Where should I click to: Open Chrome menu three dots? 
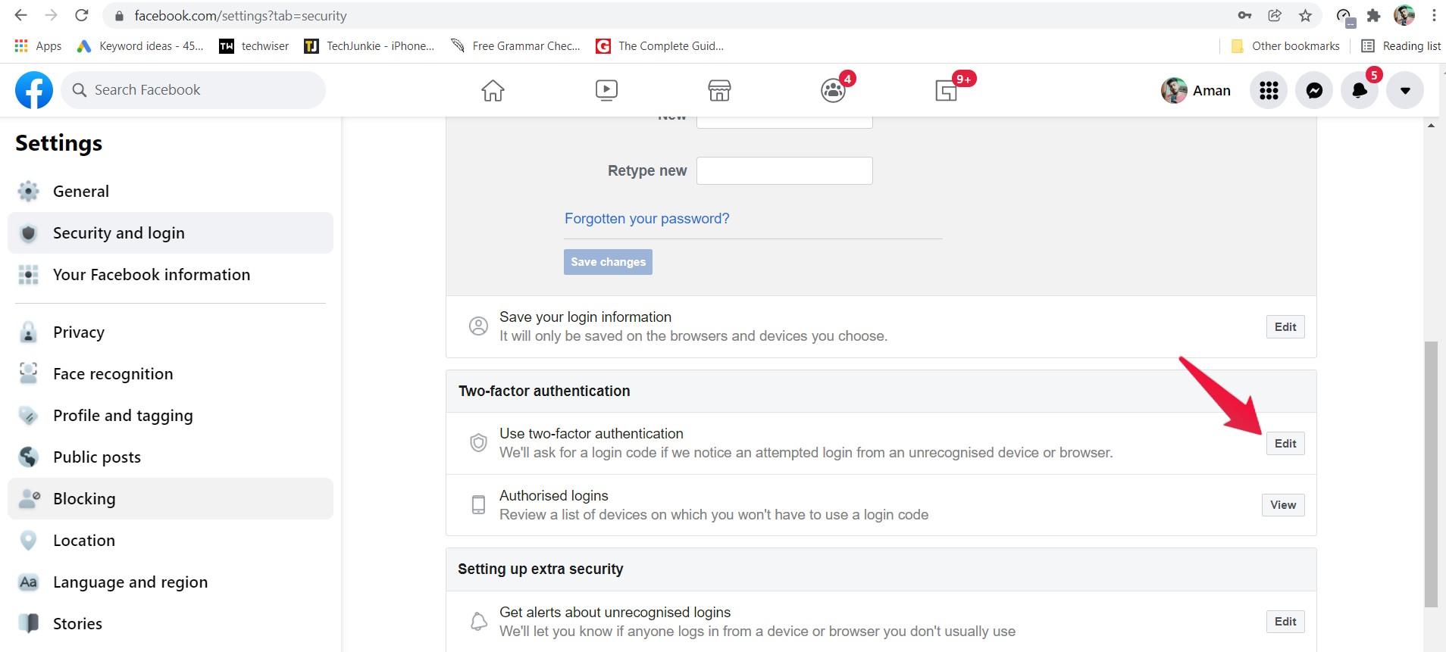1434,15
